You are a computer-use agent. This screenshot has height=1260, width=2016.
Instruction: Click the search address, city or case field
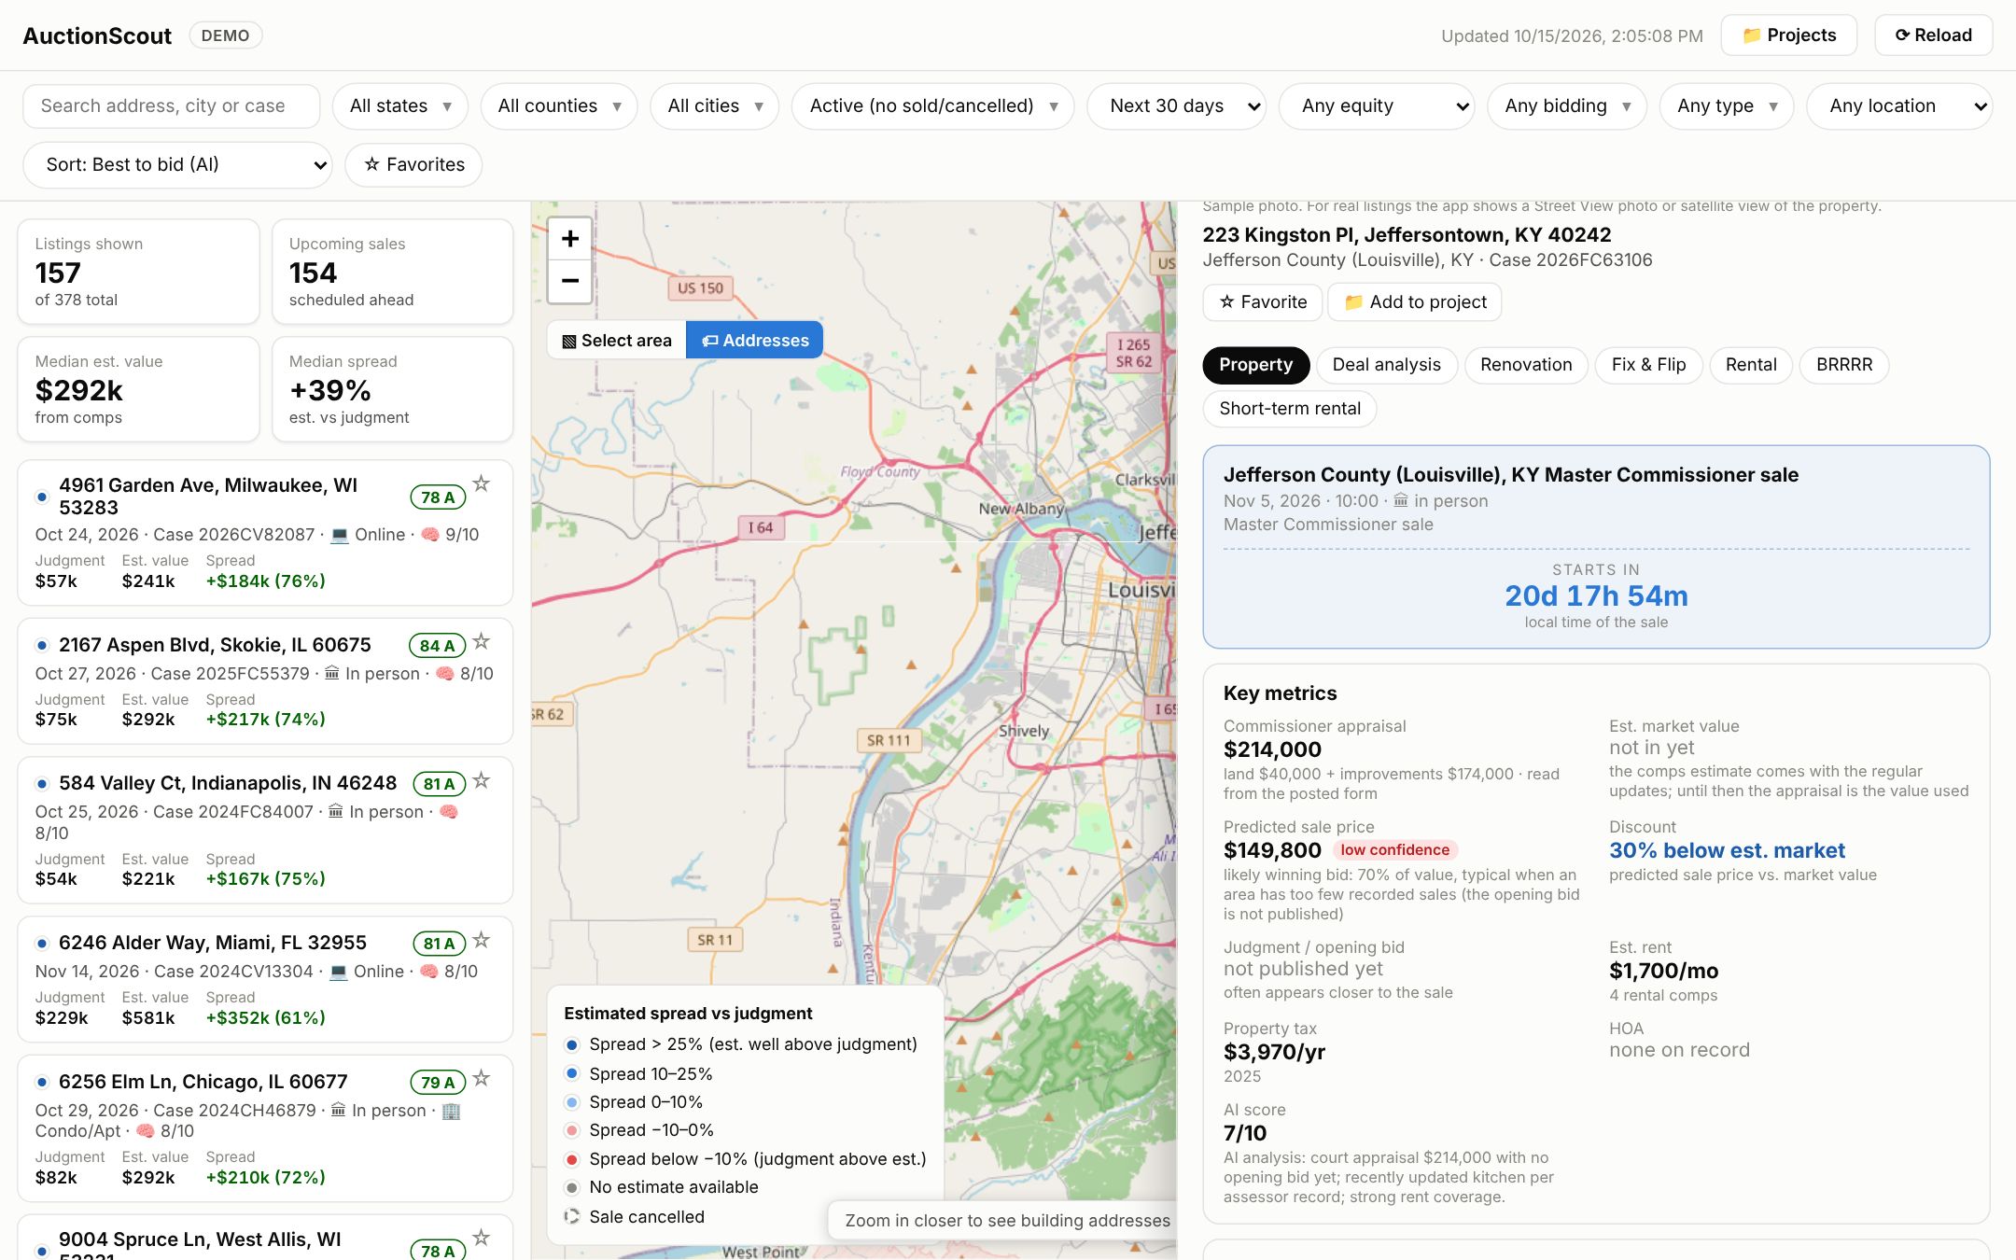(x=172, y=106)
